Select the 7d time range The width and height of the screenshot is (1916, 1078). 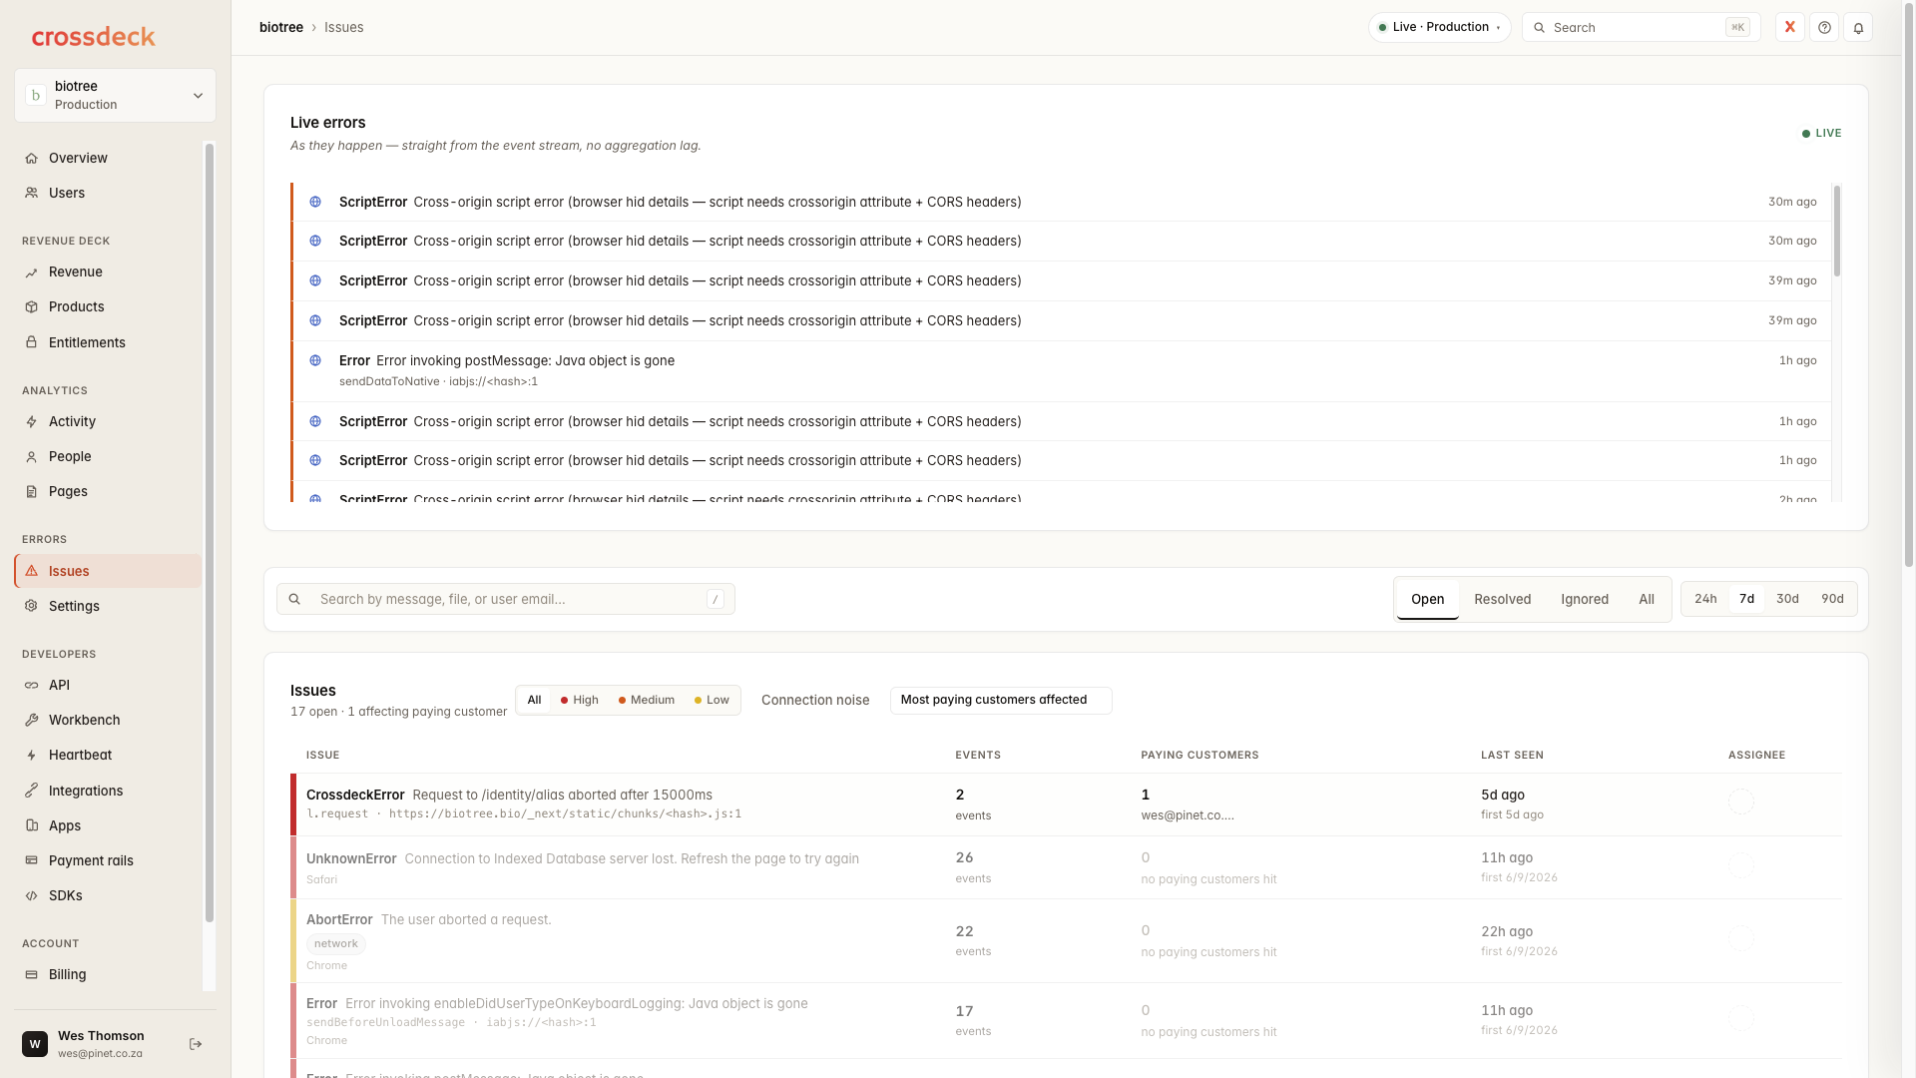[1746, 599]
